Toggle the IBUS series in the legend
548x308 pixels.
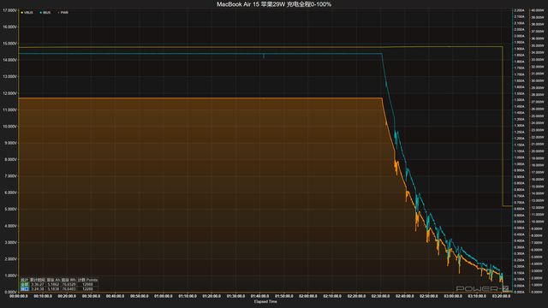click(45, 13)
